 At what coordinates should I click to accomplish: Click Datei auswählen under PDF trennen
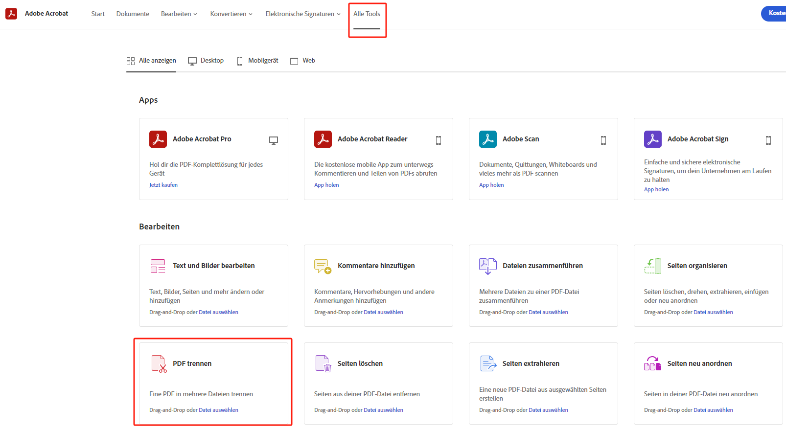pos(218,410)
